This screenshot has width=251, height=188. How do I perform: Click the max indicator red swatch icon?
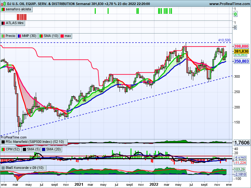[62, 36]
